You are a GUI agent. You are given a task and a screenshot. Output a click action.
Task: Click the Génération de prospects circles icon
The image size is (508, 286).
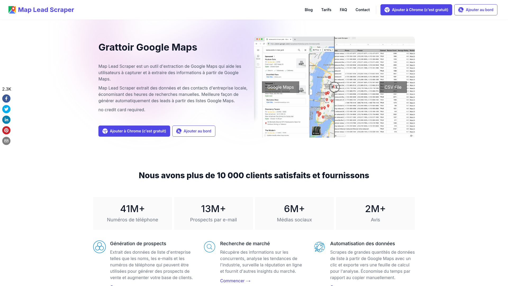point(99,247)
